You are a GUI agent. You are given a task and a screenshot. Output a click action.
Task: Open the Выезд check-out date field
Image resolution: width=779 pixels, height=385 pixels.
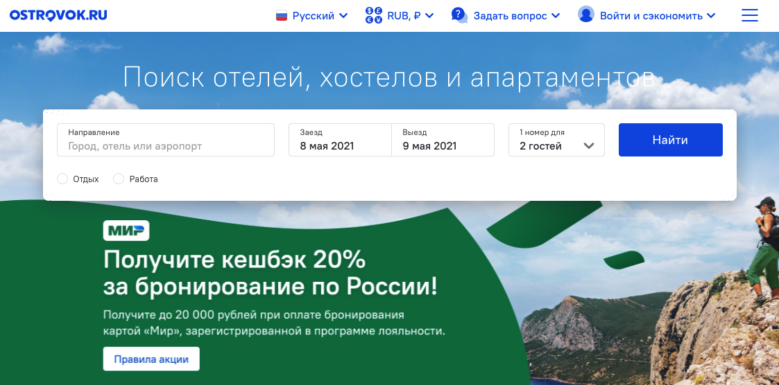443,140
